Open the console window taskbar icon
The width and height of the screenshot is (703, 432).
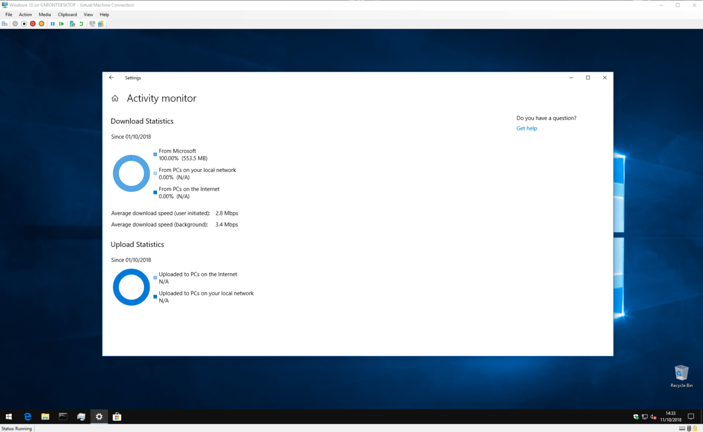pyautogui.click(x=63, y=417)
